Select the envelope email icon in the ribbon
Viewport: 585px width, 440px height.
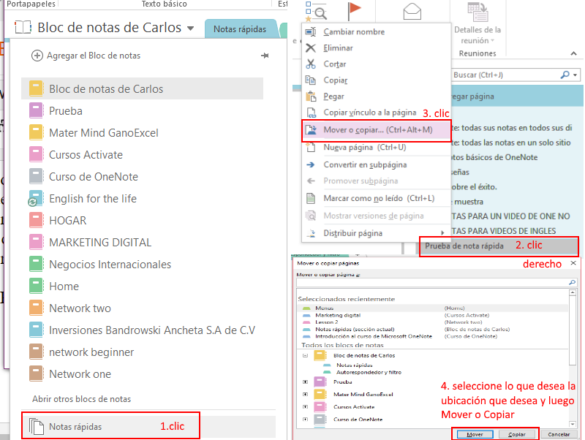coord(412,11)
